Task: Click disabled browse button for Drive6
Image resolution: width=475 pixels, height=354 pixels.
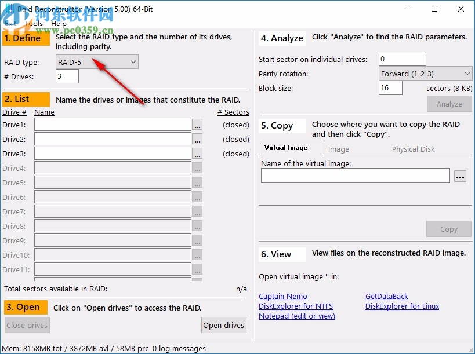Action: click(x=197, y=197)
